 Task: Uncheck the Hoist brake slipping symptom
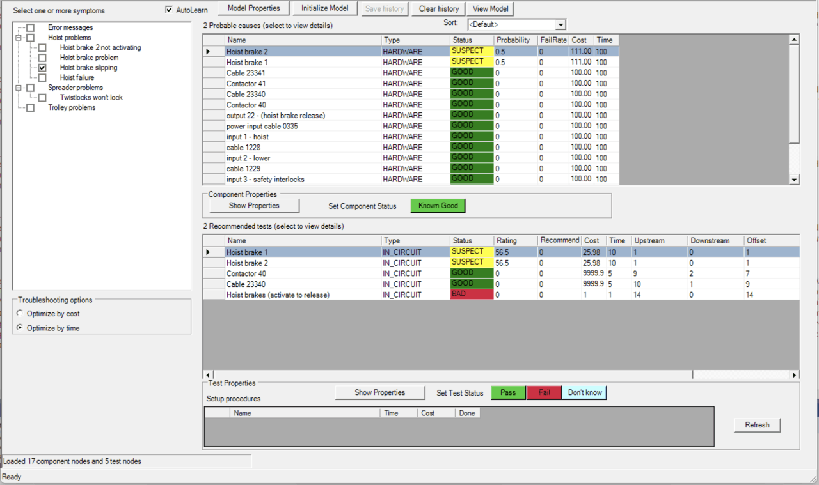(x=42, y=68)
